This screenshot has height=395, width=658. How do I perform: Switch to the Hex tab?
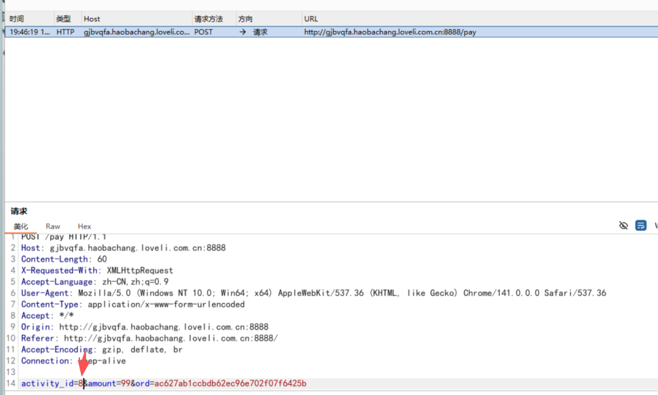click(84, 226)
